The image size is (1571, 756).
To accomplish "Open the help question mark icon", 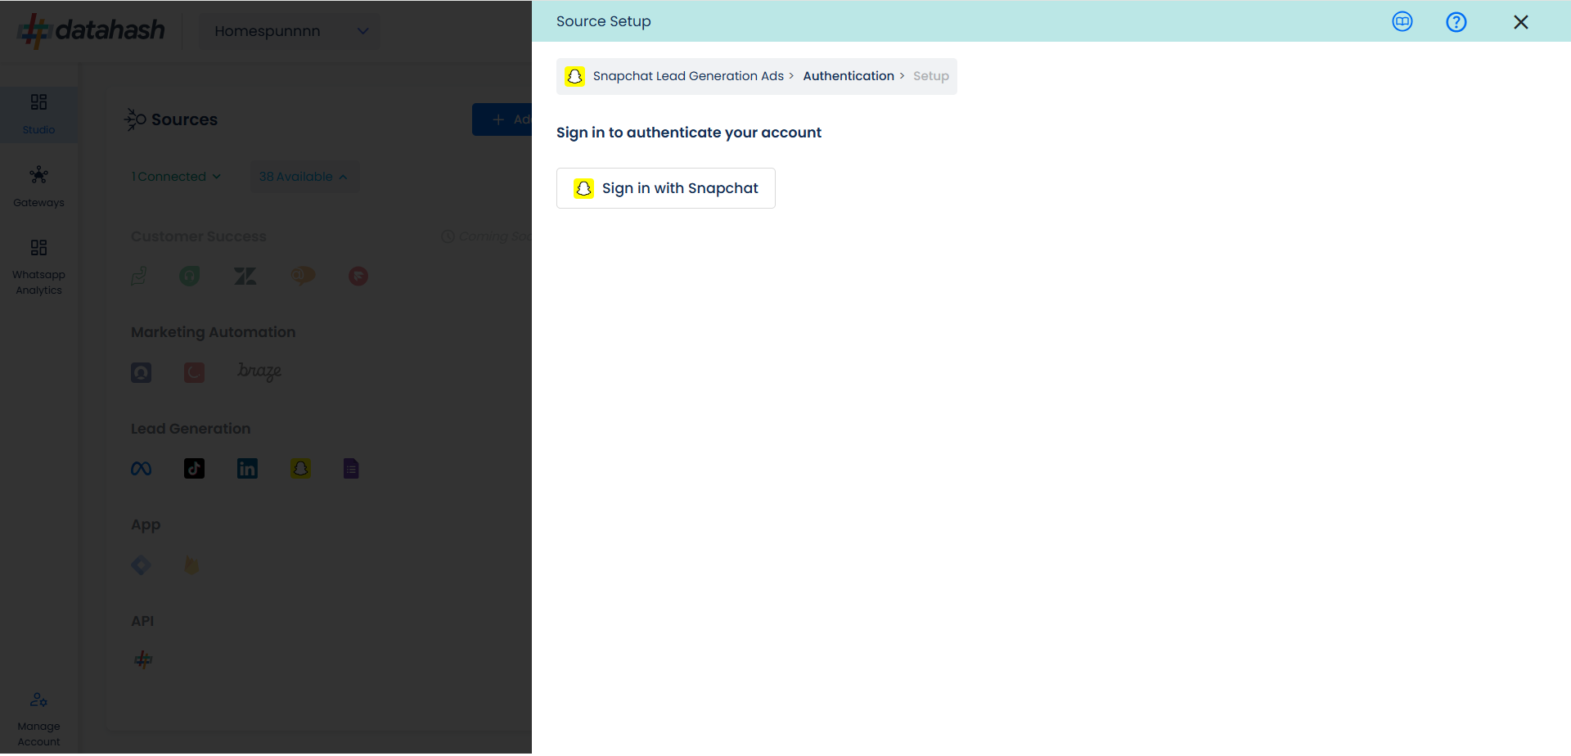I will 1456,22.
